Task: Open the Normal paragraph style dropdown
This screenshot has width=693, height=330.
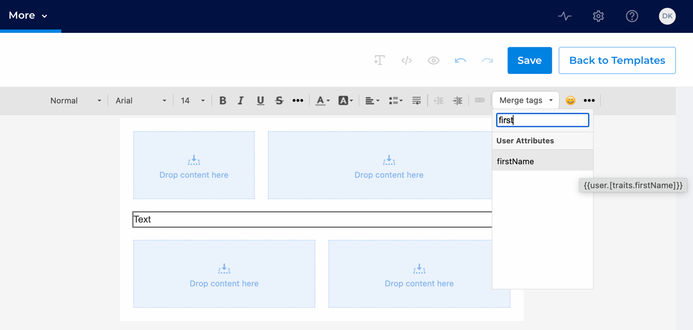Action: coord(75,101)
